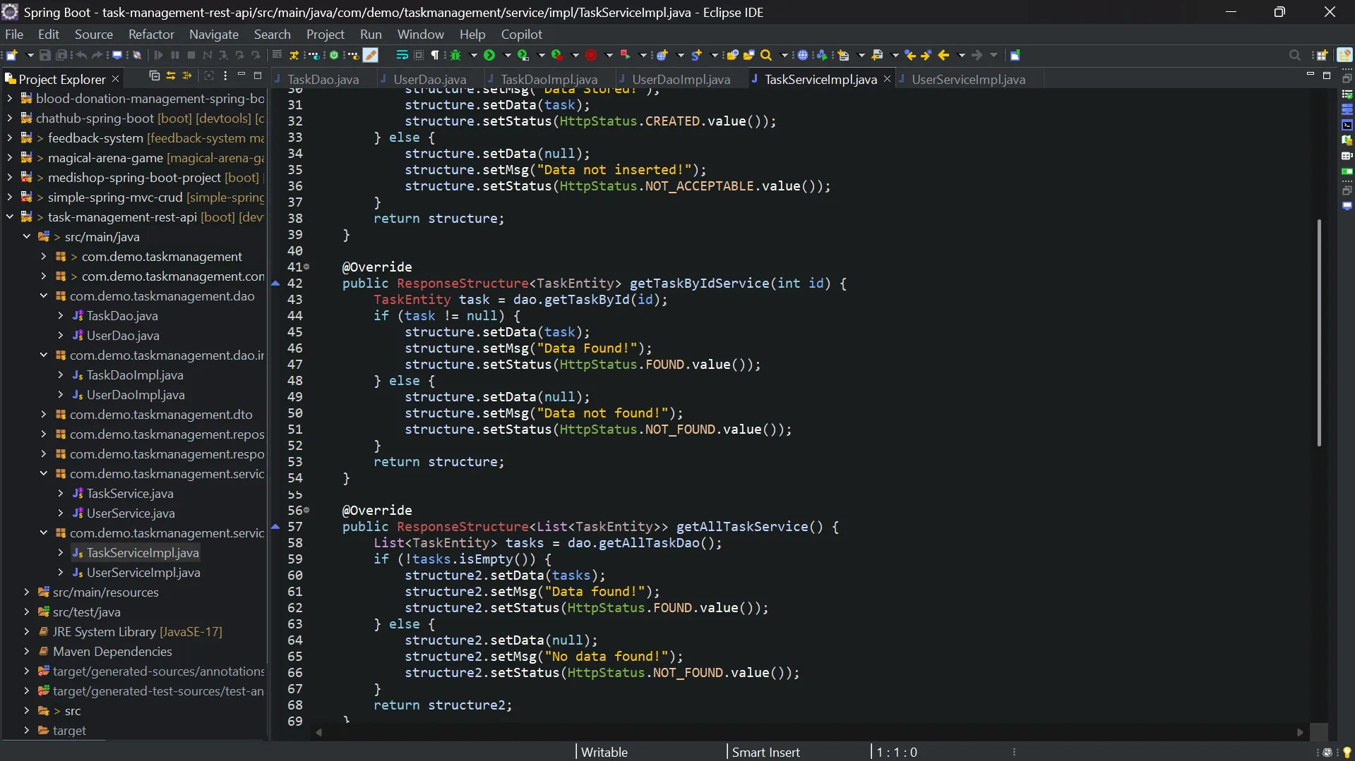Click the Open Web Browser globe icon
Viewport: 1355px width, 761px height.
click(803, 55)
